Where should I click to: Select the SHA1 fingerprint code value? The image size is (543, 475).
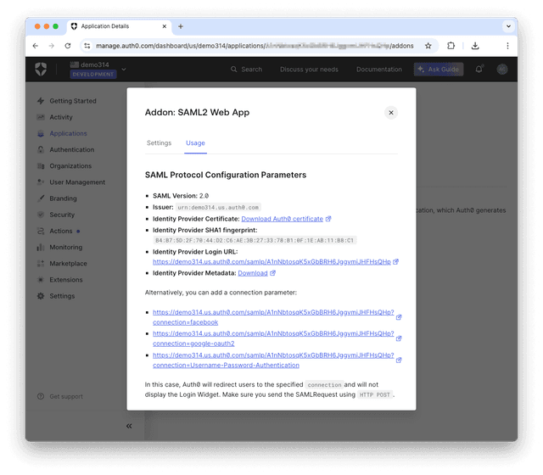pos(255,240)
